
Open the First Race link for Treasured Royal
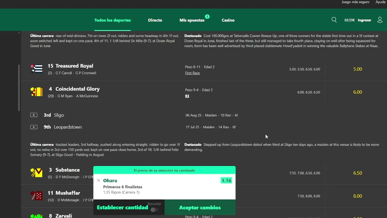pyautogui.click(x=192, y=73)
